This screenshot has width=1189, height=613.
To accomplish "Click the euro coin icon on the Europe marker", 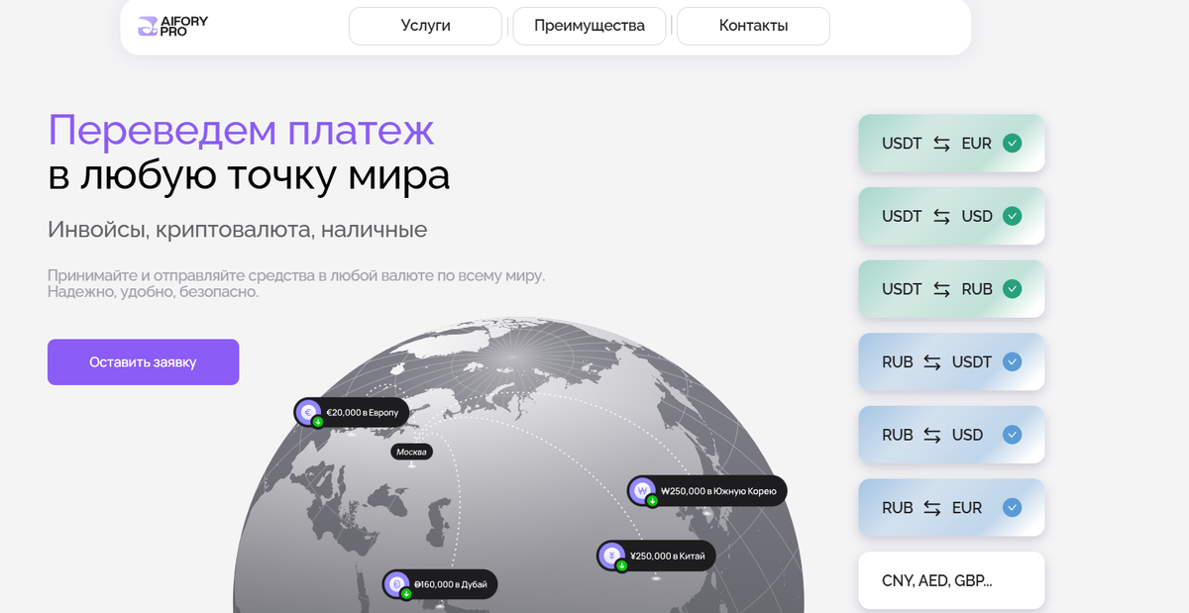I will pos(306,412).
